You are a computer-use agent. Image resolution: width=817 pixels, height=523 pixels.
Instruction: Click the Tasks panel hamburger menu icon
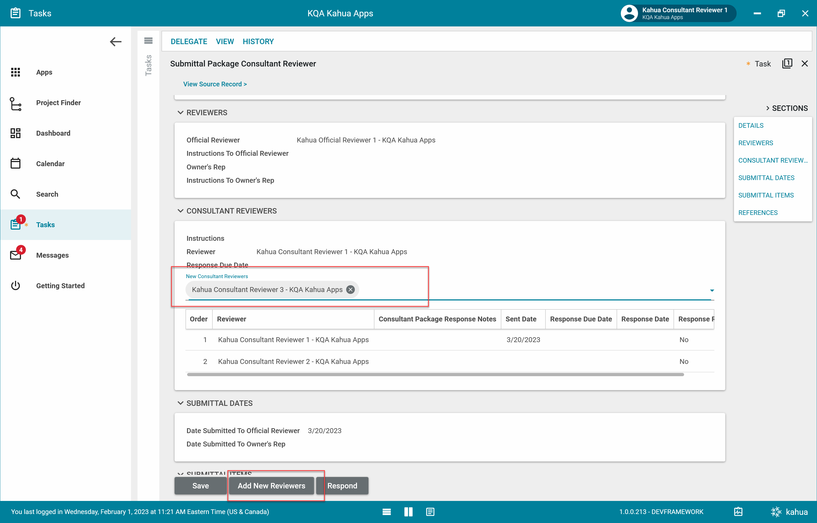(x=148, y=41)
